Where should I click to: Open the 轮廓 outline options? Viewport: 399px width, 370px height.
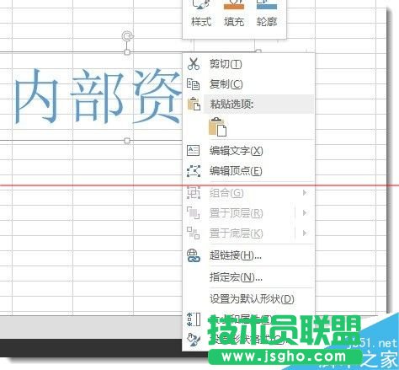pyautogui.click(x=267, y=14)
